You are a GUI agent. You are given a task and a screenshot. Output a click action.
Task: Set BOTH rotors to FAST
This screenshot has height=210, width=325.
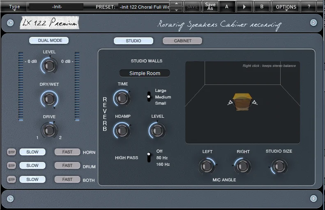point(67,179)
